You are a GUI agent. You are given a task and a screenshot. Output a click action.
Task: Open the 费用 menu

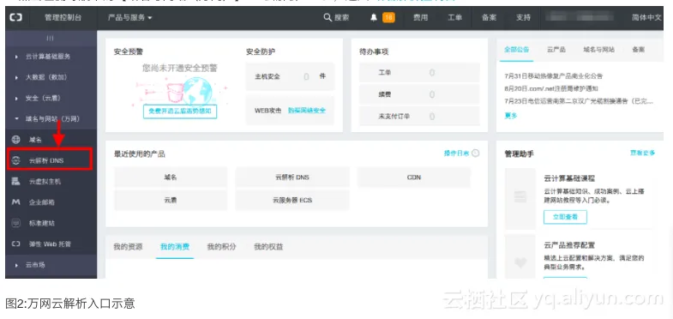point(420,18)
